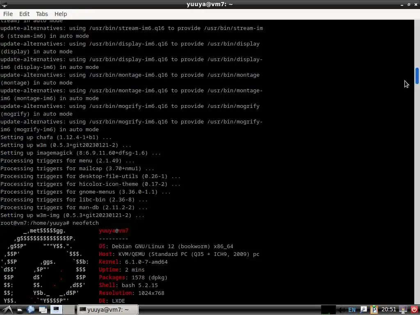Image resolution: width=420 pixels, height=315 pixels.
Task: Click 'Processing triggers for menu (2.1.49)' line
Action: coord(68,160)
